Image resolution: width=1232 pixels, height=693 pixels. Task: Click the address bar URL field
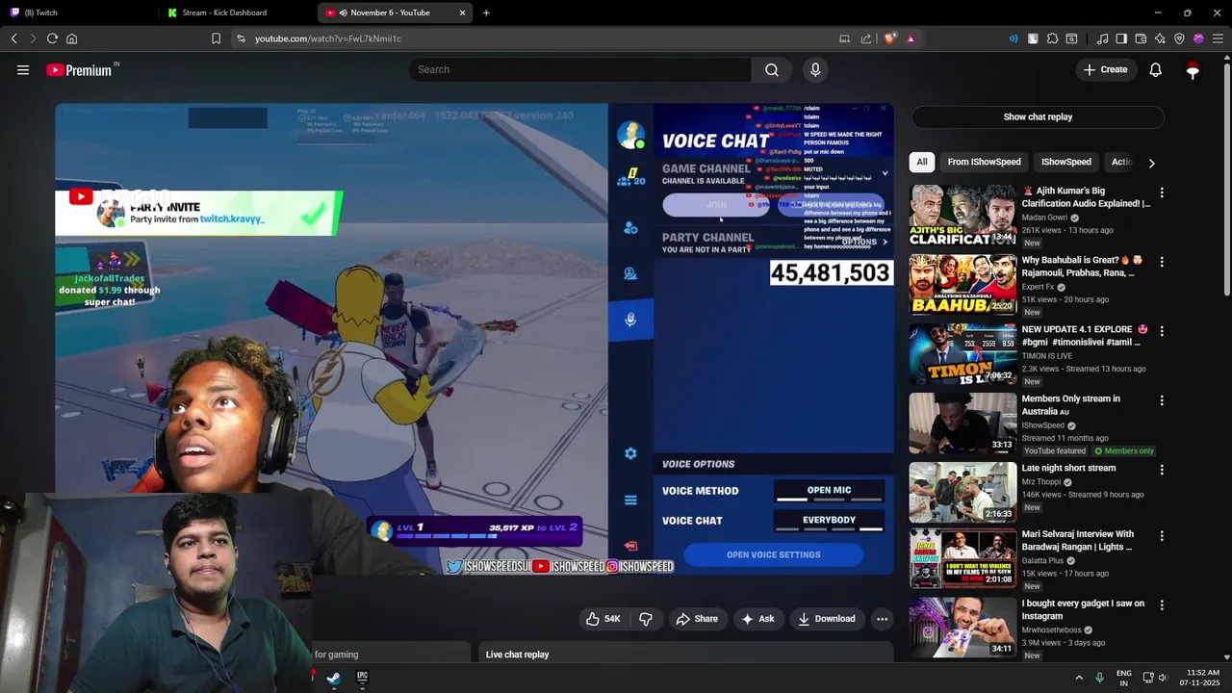click(539, 38)
